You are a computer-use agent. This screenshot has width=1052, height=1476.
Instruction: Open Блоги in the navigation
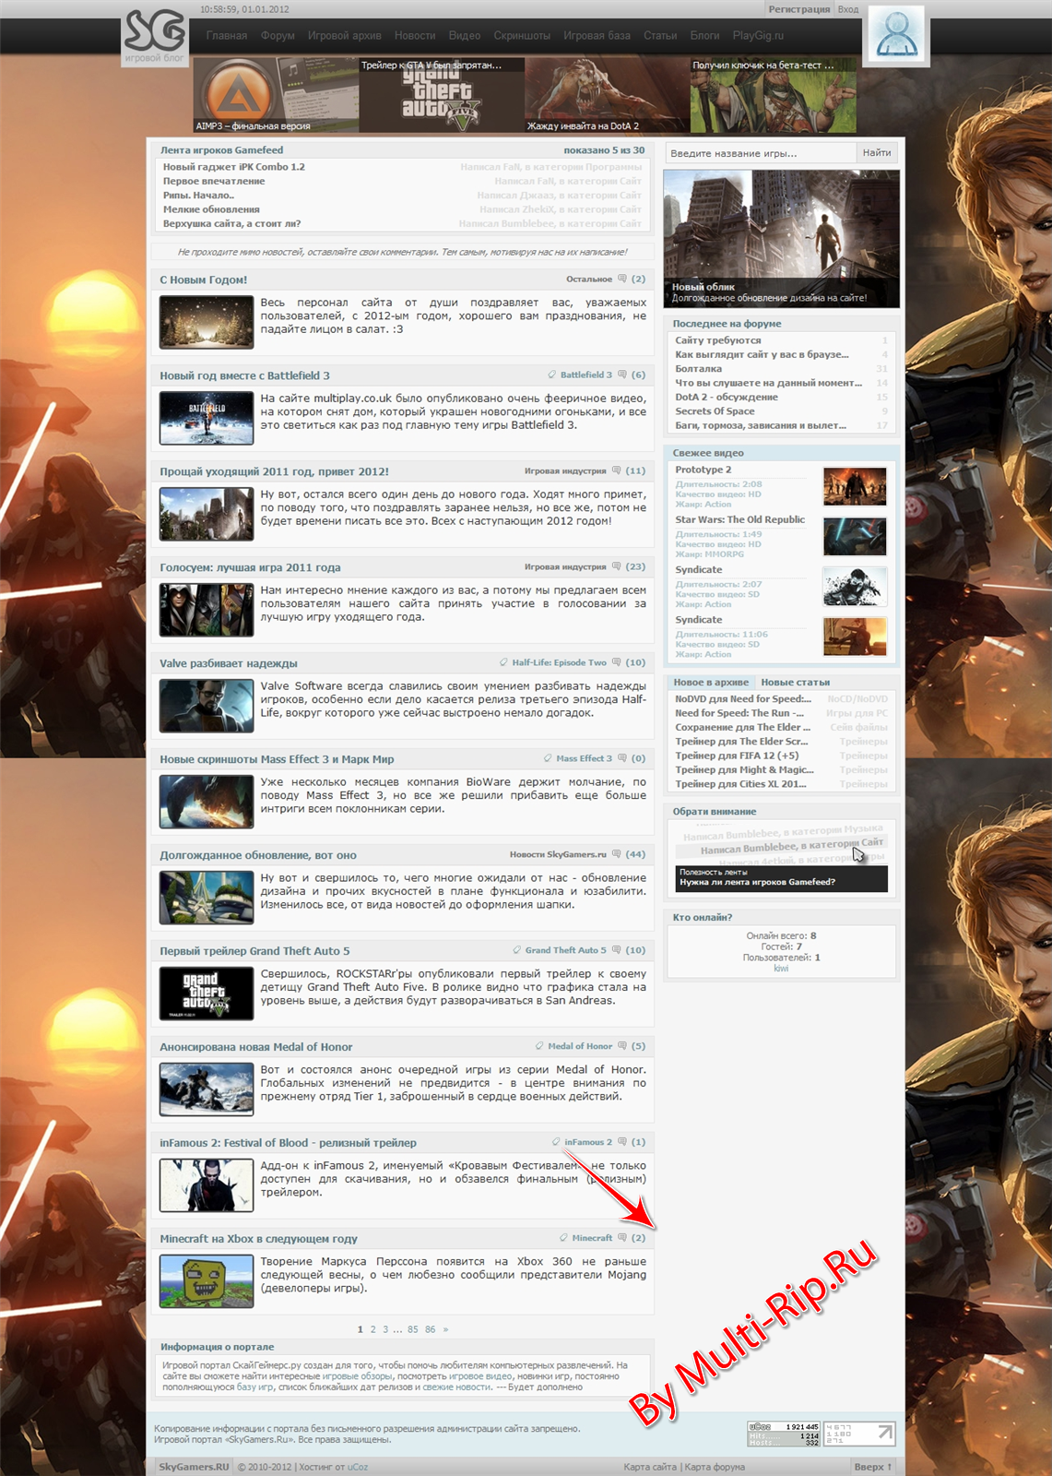(x=704, y=36)
